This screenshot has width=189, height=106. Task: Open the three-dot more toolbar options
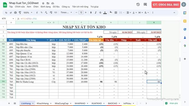click(x=153, y=12)
